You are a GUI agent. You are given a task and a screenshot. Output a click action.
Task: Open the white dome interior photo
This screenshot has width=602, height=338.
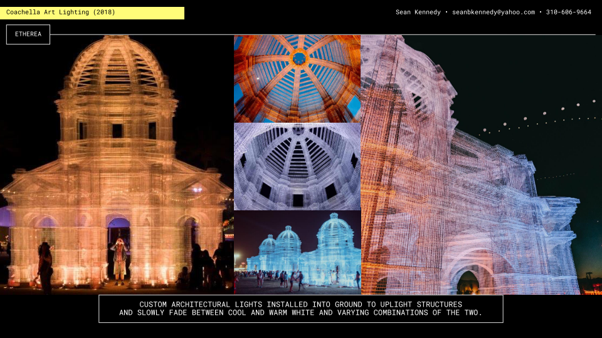(297, 166)
